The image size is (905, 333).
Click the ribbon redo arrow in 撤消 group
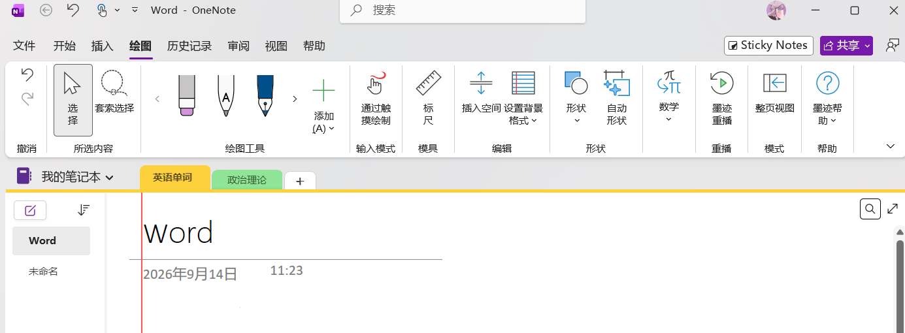tap(27, 99)
